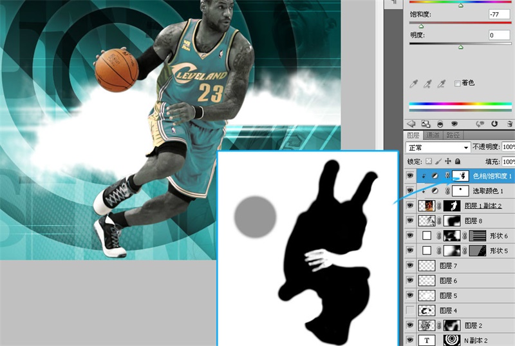Show the hidden 图层 4 layer
The image size is (515, 346).
[x=411, y=310]
